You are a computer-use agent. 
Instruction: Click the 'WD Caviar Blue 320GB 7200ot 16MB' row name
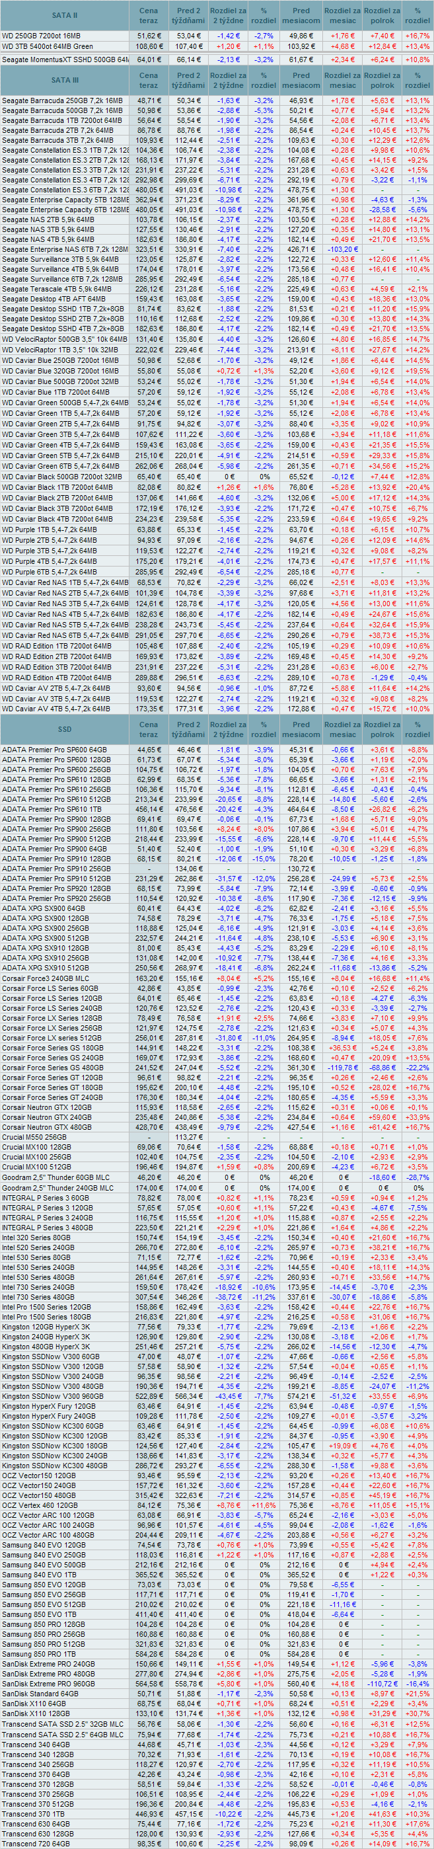point(60,370)
